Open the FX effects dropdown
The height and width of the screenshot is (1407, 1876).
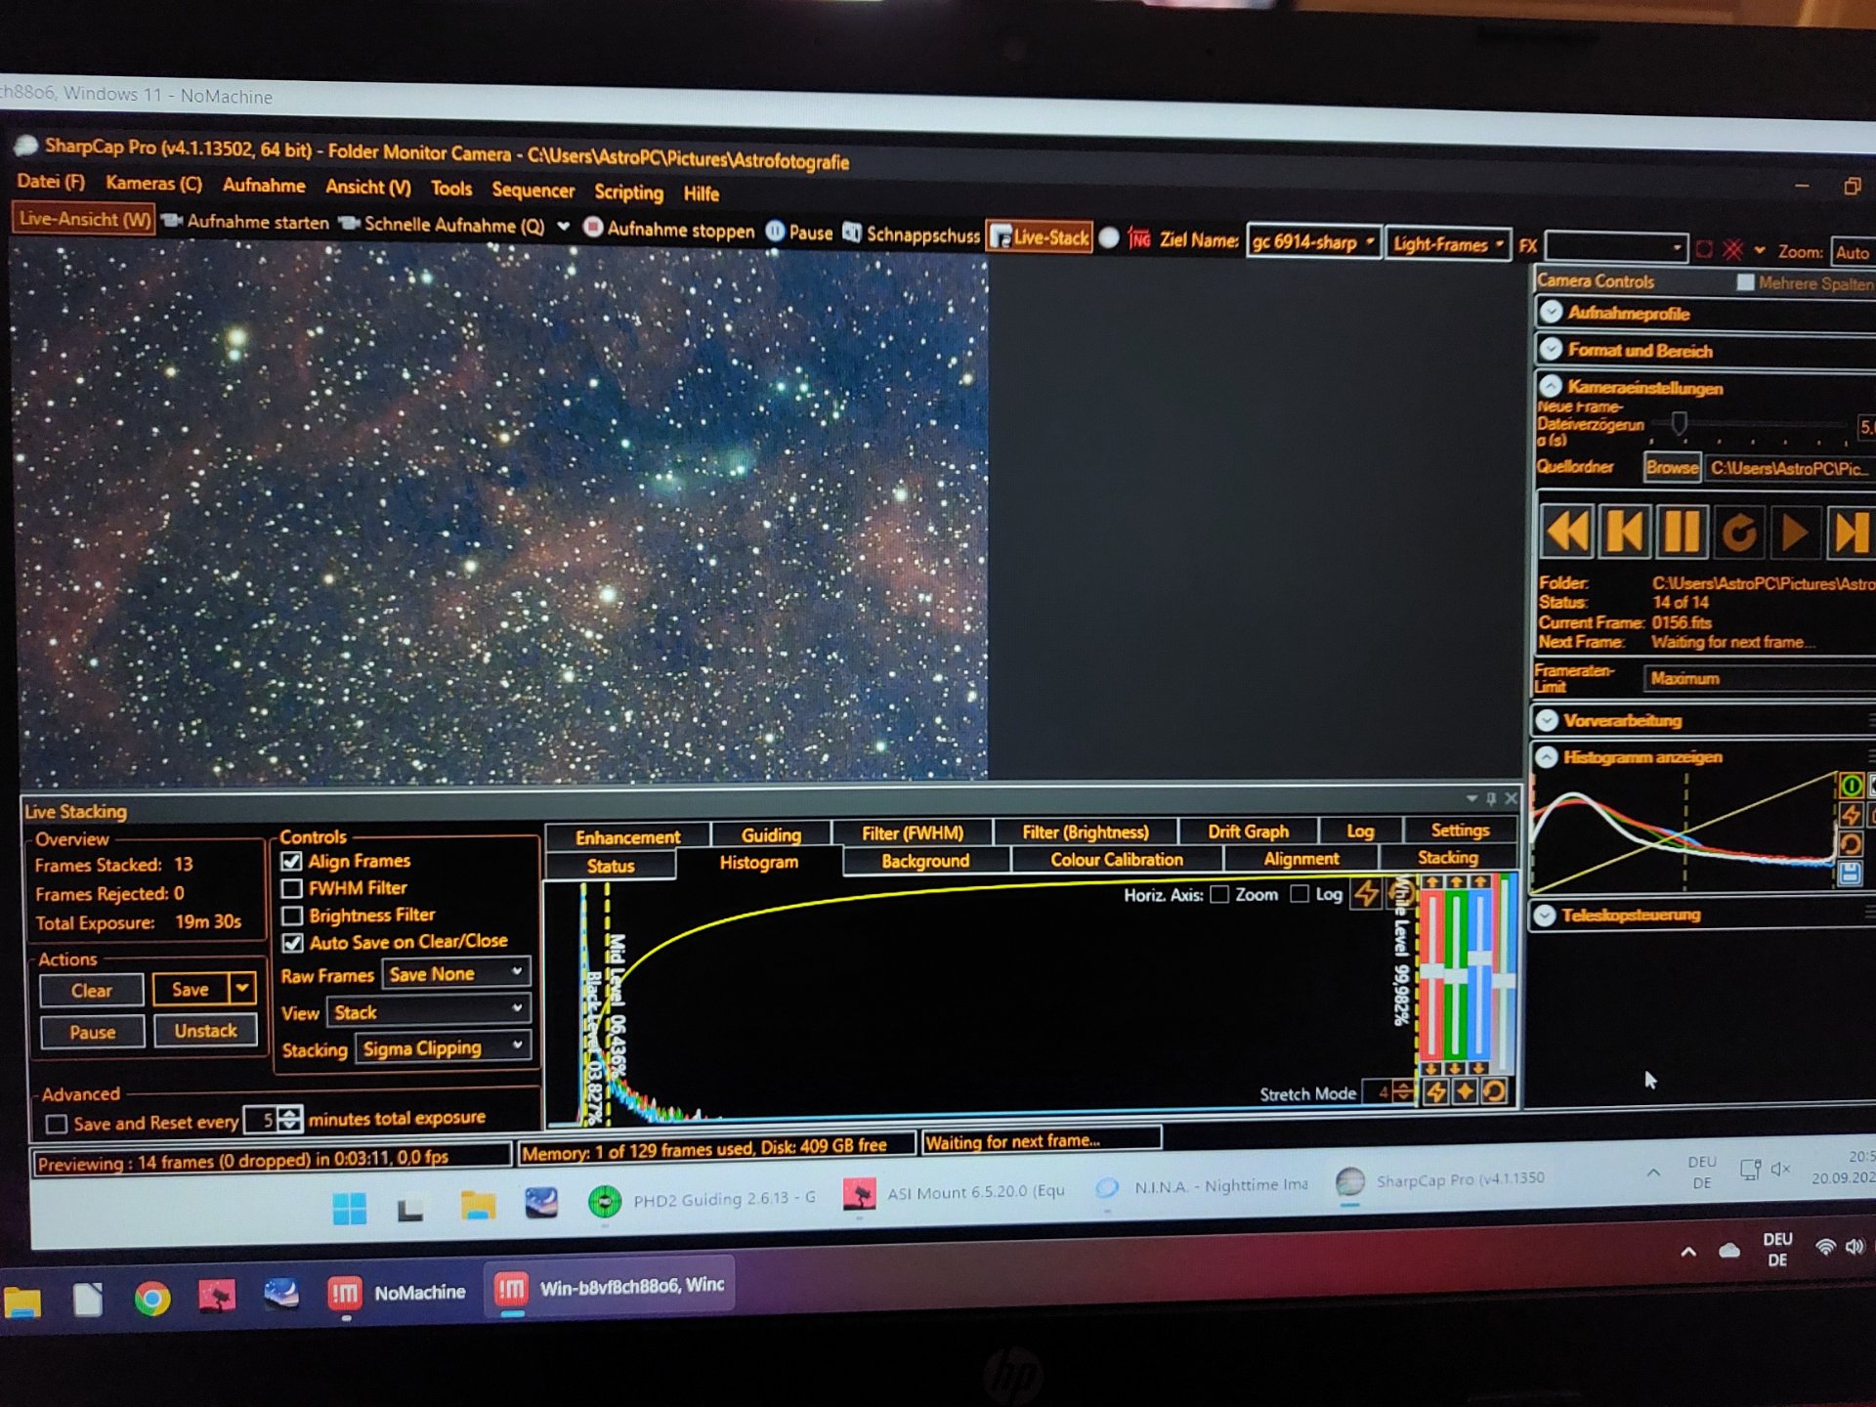pos(1616,247)
